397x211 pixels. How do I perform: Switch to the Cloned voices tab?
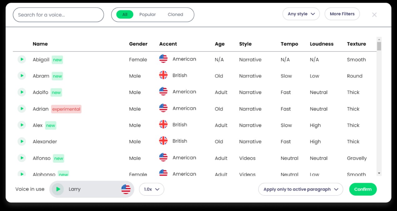(x=175, y=14)
